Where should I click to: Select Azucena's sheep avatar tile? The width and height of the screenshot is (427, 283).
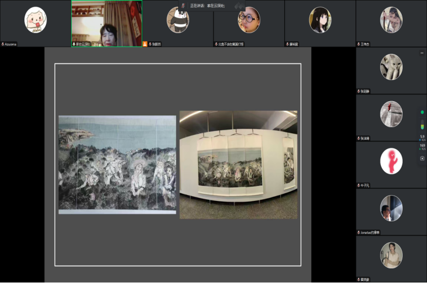pyautogui.click(x=35, y=20)
